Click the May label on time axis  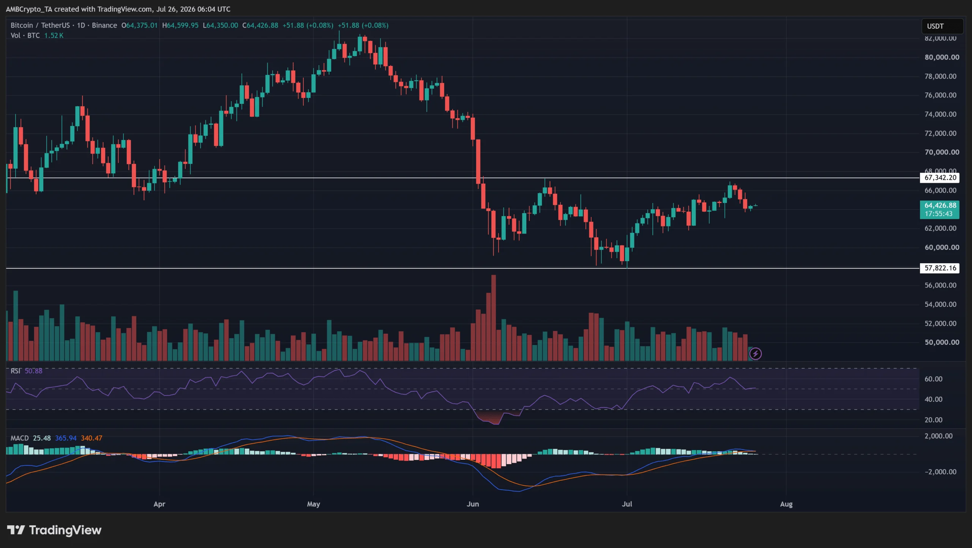coord(314,504)
